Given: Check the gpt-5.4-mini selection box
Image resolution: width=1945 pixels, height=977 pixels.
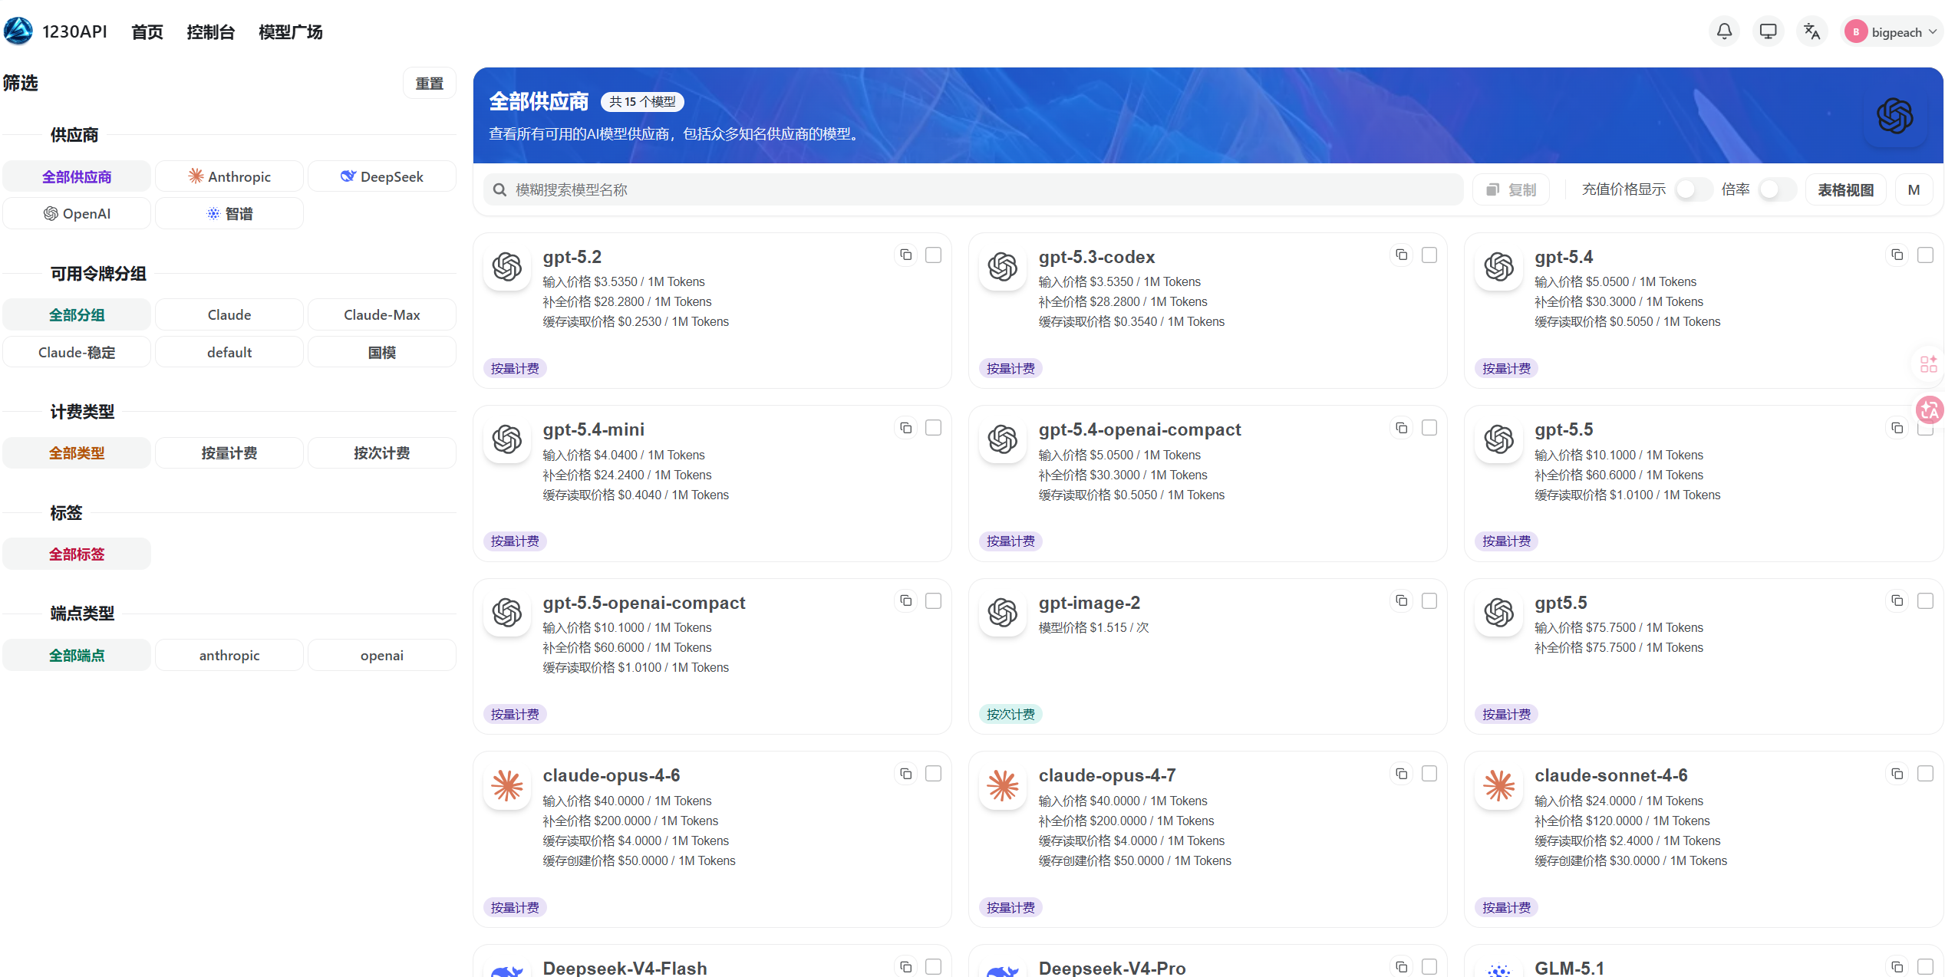Looking at the screenshot, I should click(933, 428).
